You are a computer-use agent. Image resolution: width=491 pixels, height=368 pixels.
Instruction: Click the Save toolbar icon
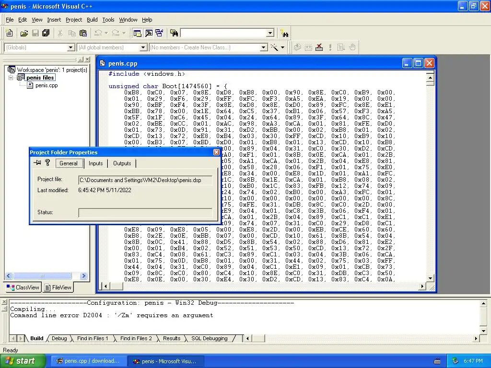click(x=35, y=33)
